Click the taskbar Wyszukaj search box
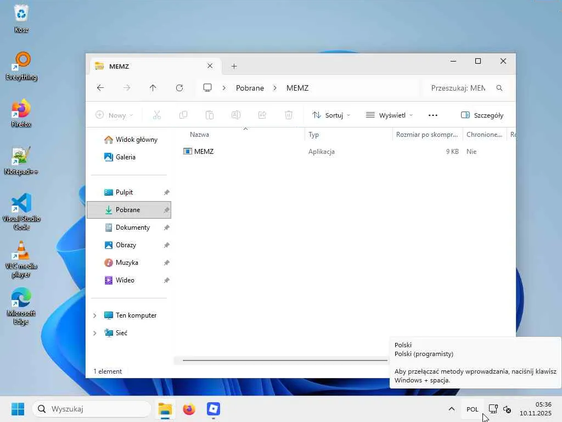The width and height of the screenshot is (562, 422). 92,409
